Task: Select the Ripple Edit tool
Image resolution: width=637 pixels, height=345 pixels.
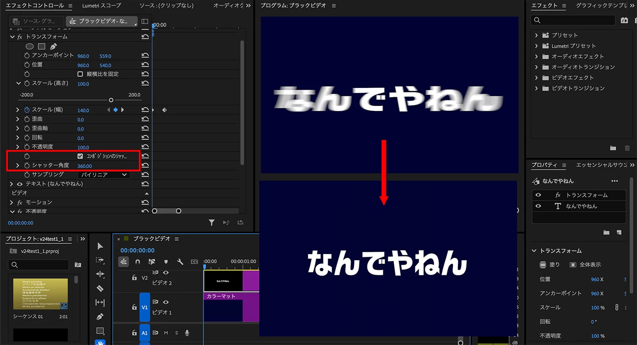Action: 100,274
